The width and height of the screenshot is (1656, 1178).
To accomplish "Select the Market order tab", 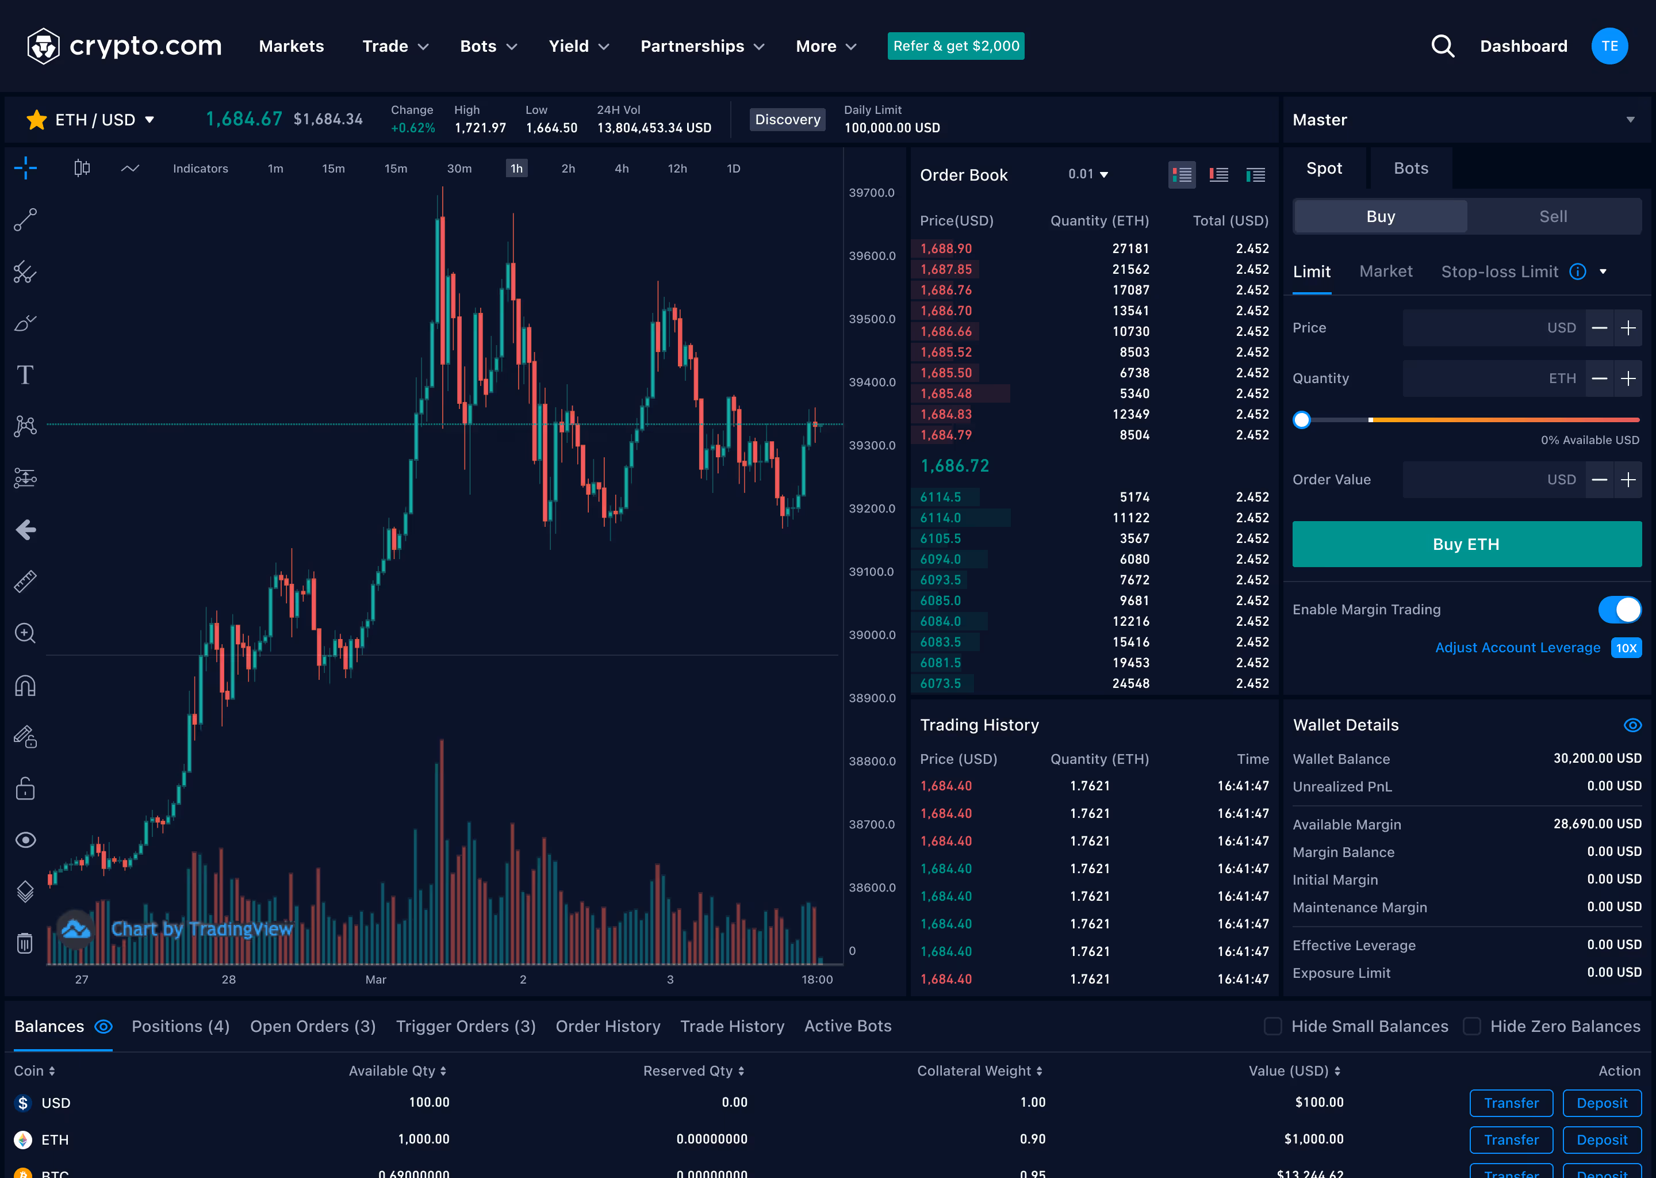I will 1386,271.
